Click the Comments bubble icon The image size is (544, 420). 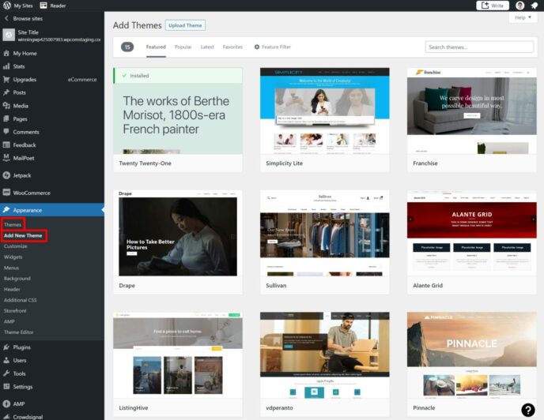point(6,132)
